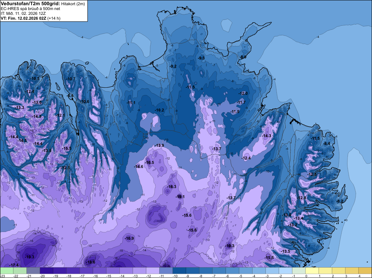
Task: Click 'EC-HRES spá brúuð á 500m net' line
Action: tap(31, 9)
